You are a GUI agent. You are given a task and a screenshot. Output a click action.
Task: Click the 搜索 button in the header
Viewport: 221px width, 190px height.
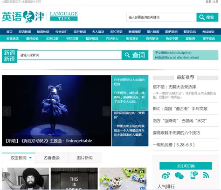tap(207, 17)
